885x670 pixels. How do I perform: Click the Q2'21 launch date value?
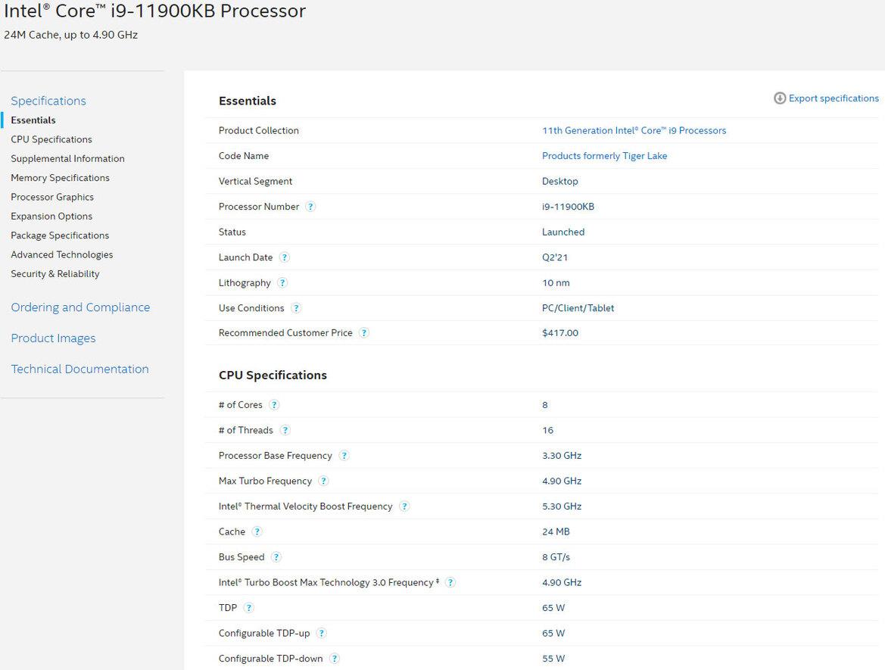tap(555, 257)
